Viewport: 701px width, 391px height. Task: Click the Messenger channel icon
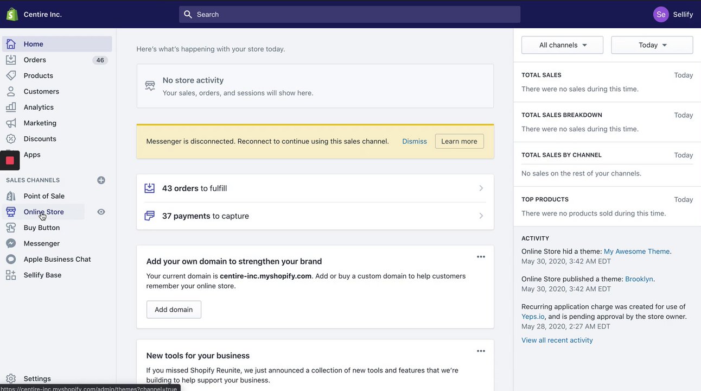pos(11,243)
